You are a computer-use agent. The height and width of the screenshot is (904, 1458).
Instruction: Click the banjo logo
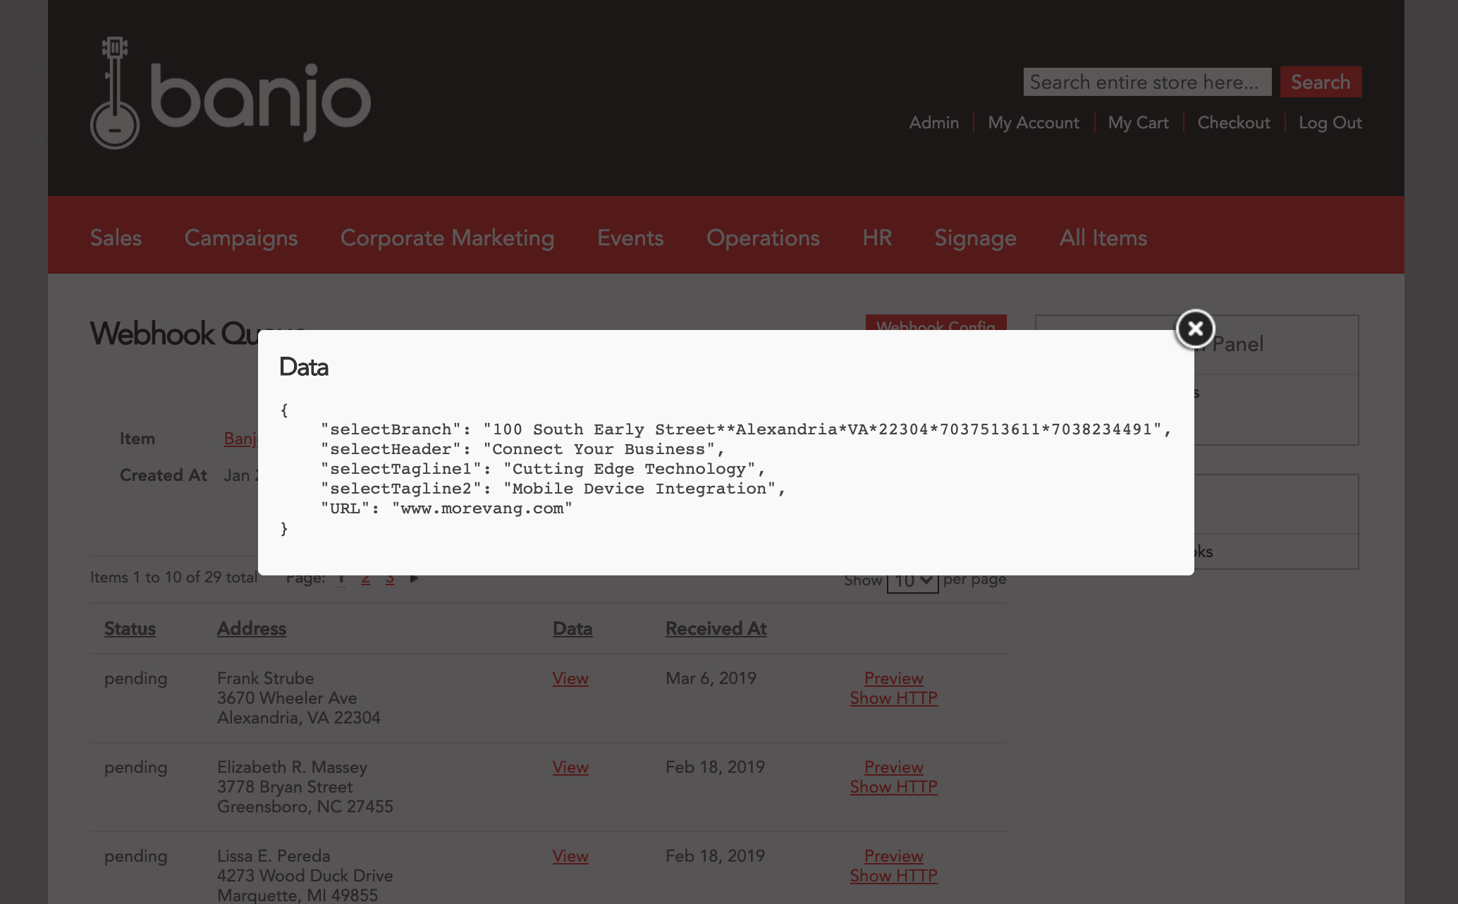(231, 94)
